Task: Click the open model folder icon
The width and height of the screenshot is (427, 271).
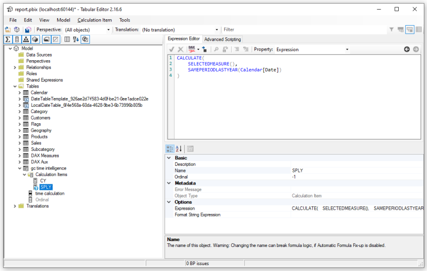Action: point(8,30)
